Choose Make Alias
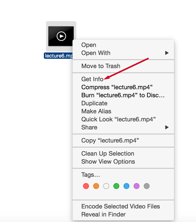The width and height of the screenshot is (196, 222). coord(96,111)
